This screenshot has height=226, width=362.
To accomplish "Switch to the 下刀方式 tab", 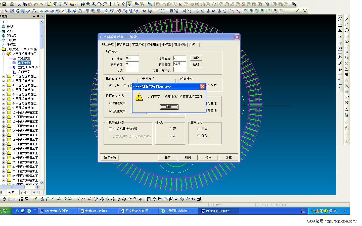I will pos(138,45).
